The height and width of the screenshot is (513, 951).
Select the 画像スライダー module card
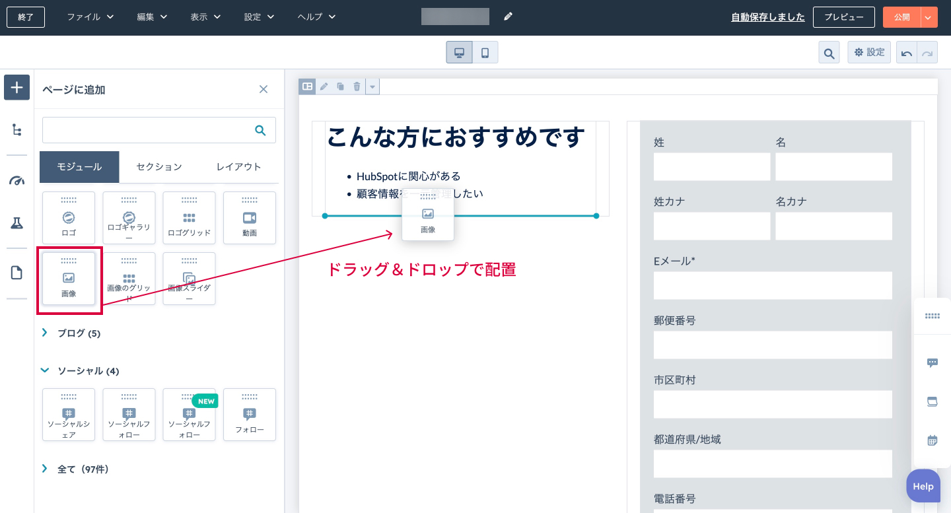tap(189, 279)
